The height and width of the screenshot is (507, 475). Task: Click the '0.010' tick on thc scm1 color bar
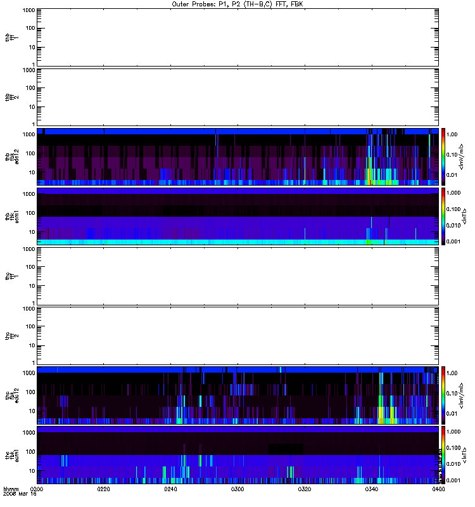tap(453, 464)
